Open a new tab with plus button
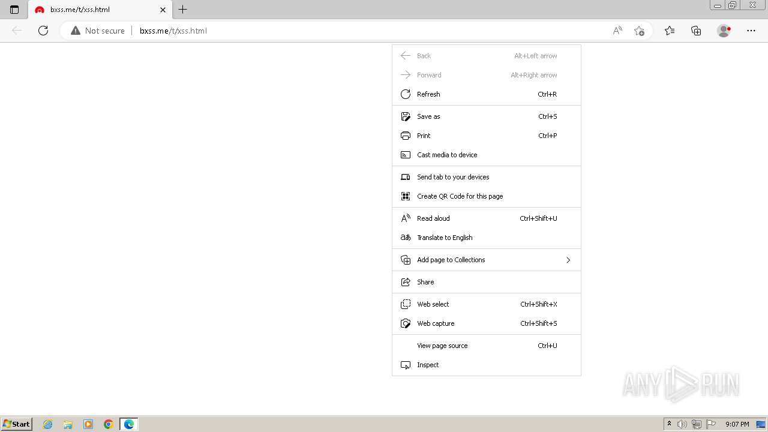Image resolution: width=768 pixels, height=432 pixels. [x=183, y=10]
